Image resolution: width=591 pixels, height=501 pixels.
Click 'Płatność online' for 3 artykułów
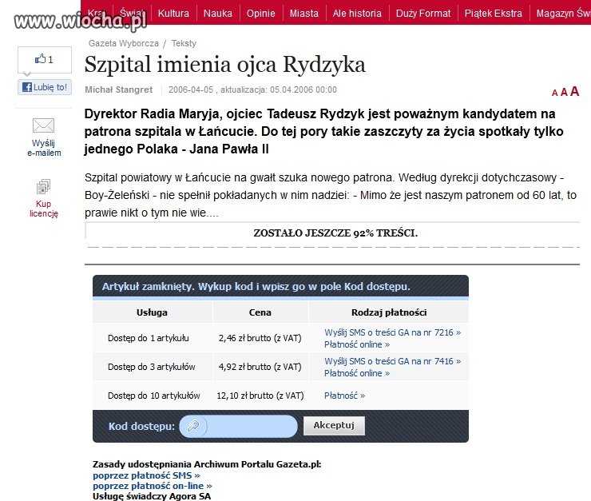coord(357,373)
